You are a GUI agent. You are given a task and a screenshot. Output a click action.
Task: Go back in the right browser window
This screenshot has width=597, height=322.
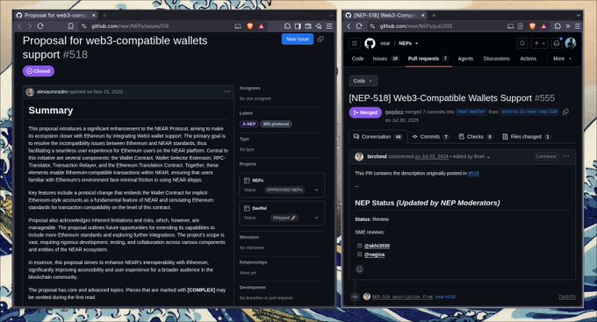(349, 25)
